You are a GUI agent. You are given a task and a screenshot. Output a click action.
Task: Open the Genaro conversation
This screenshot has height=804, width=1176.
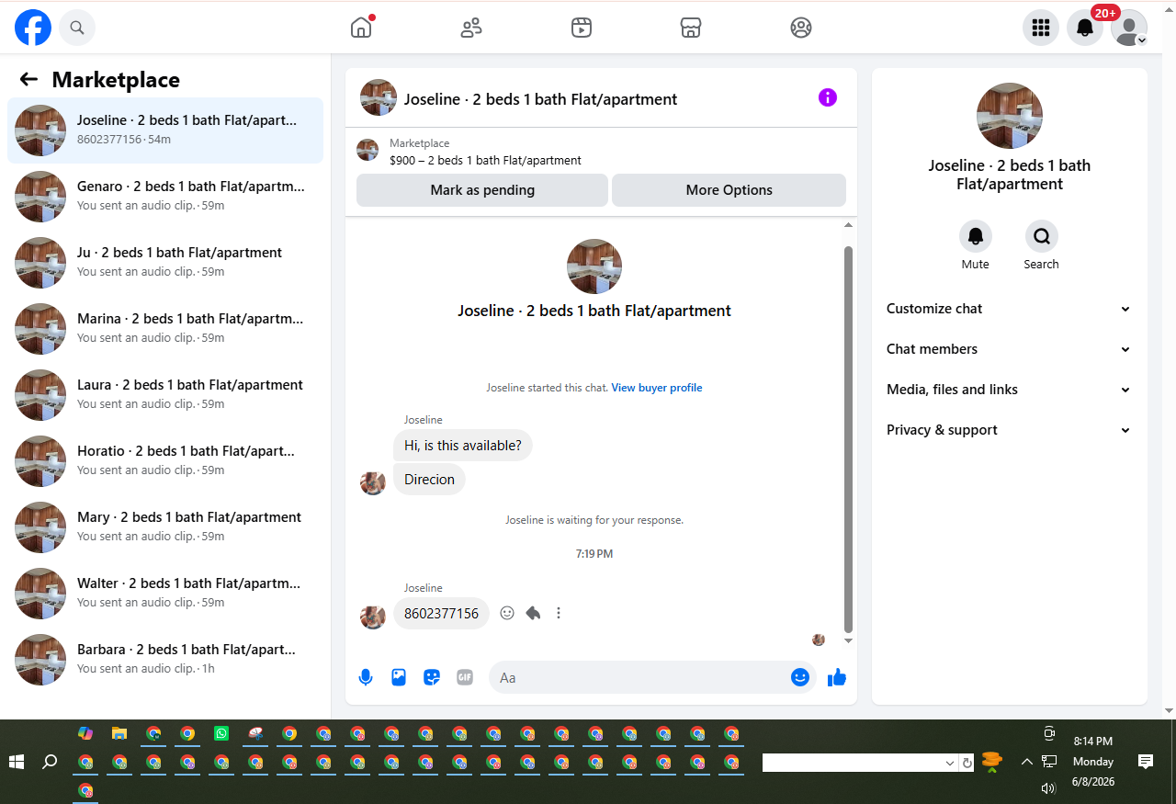pyautogui.click(x=165, y=197)
